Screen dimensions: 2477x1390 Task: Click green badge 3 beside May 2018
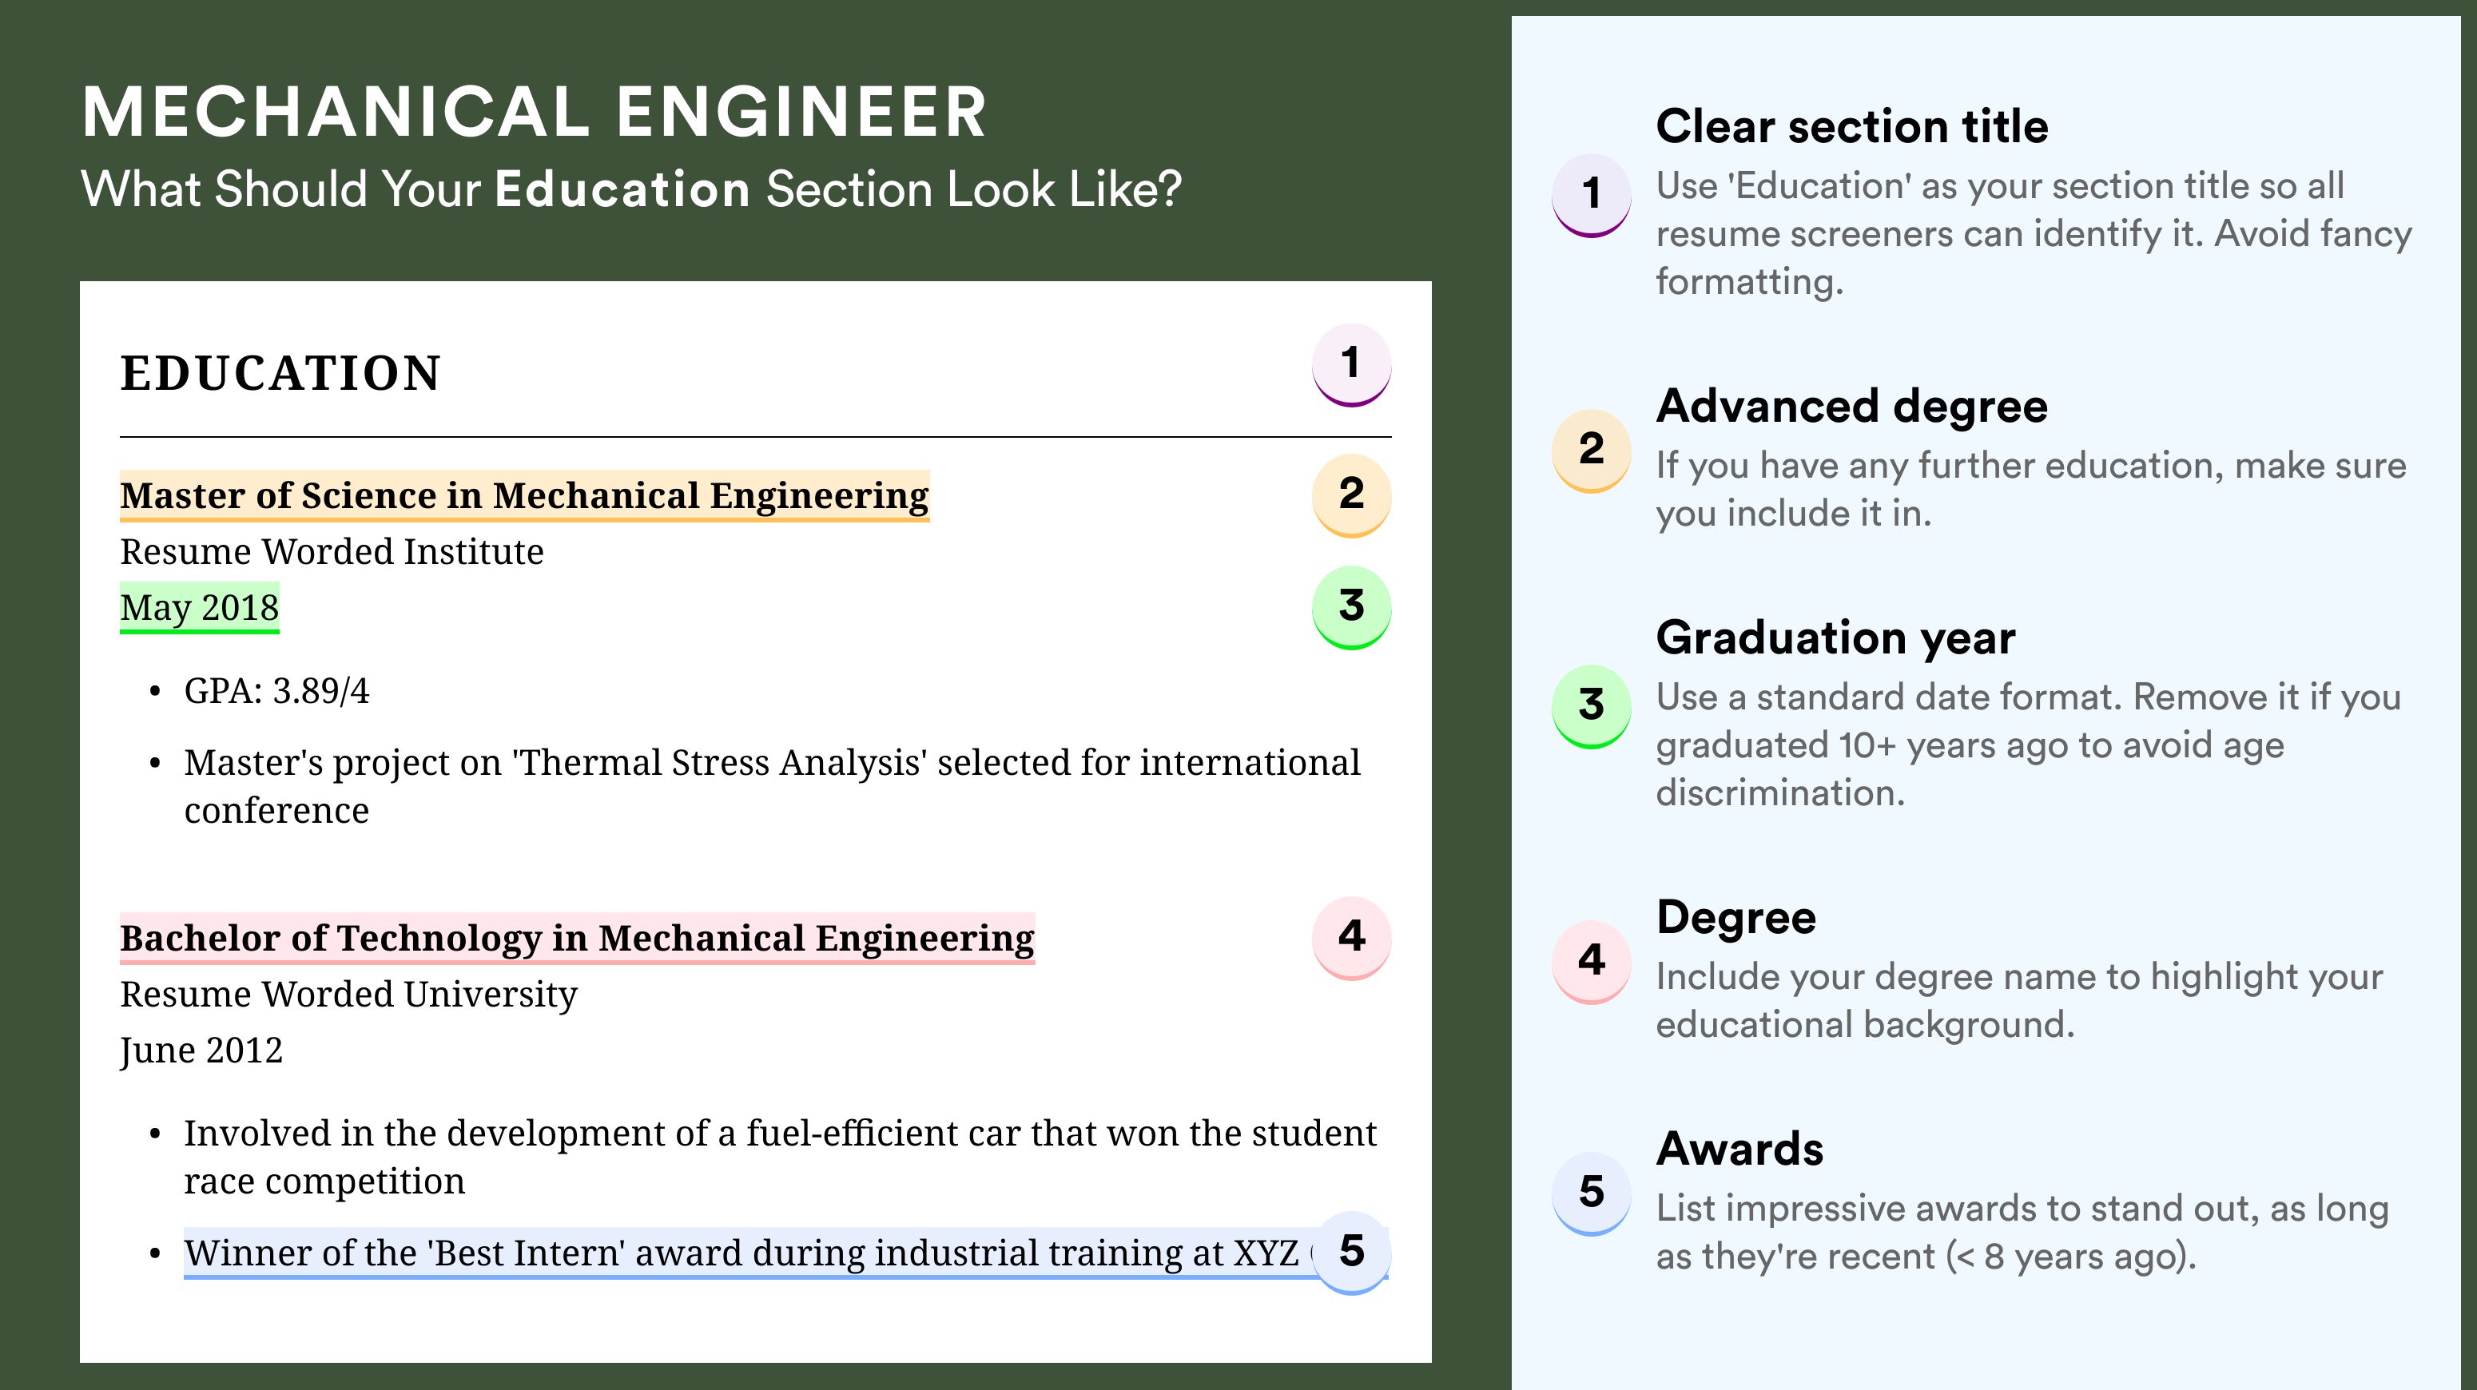click(x=1351, y=606)
